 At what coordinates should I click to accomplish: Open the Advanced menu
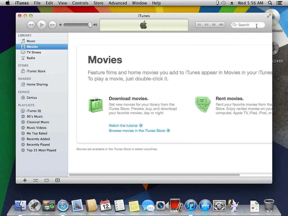pyautogui.click(x=118, y=3)
